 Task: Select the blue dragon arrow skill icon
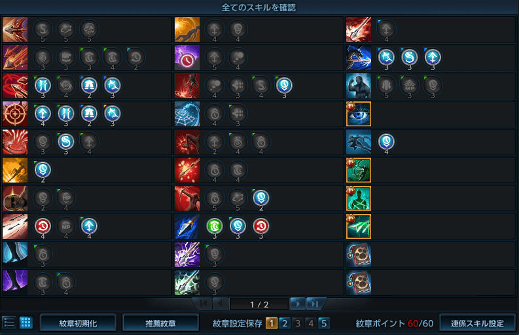(x=359, y=58)
